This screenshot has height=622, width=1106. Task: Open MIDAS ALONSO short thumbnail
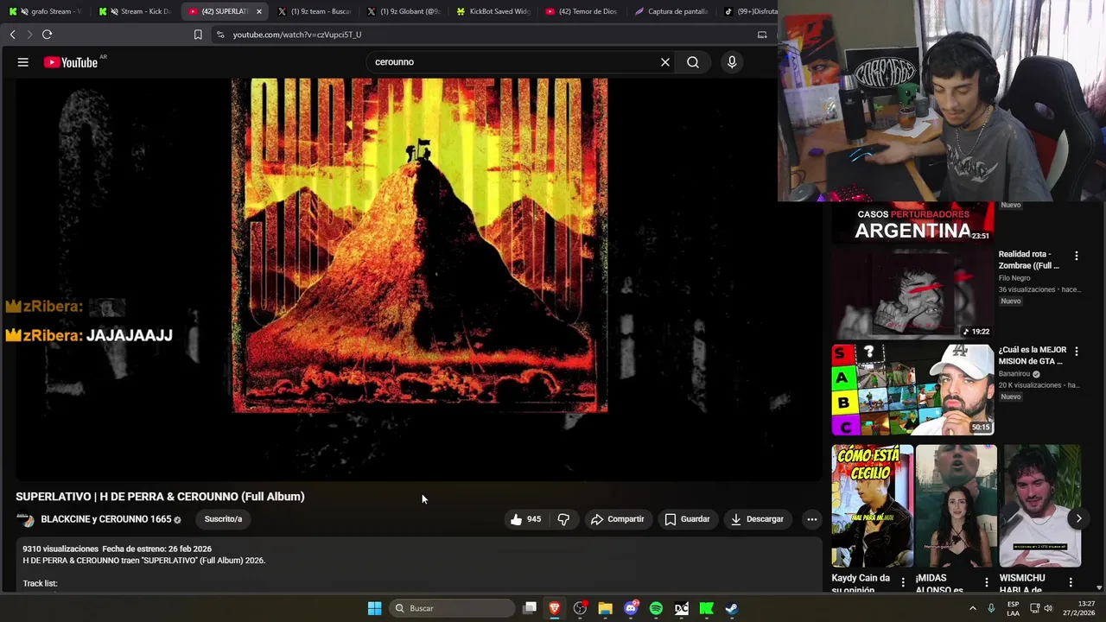click(957, 506)
